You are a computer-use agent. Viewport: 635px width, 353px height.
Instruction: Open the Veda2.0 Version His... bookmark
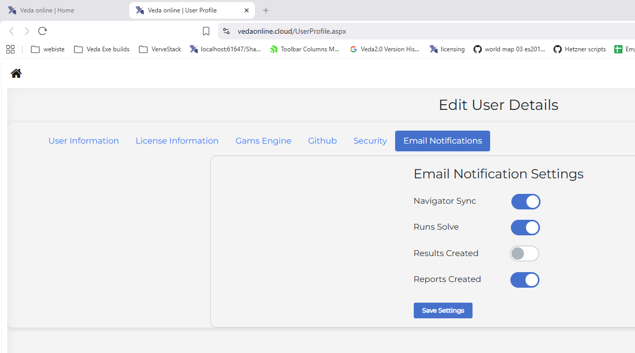(x=385, y=49)
